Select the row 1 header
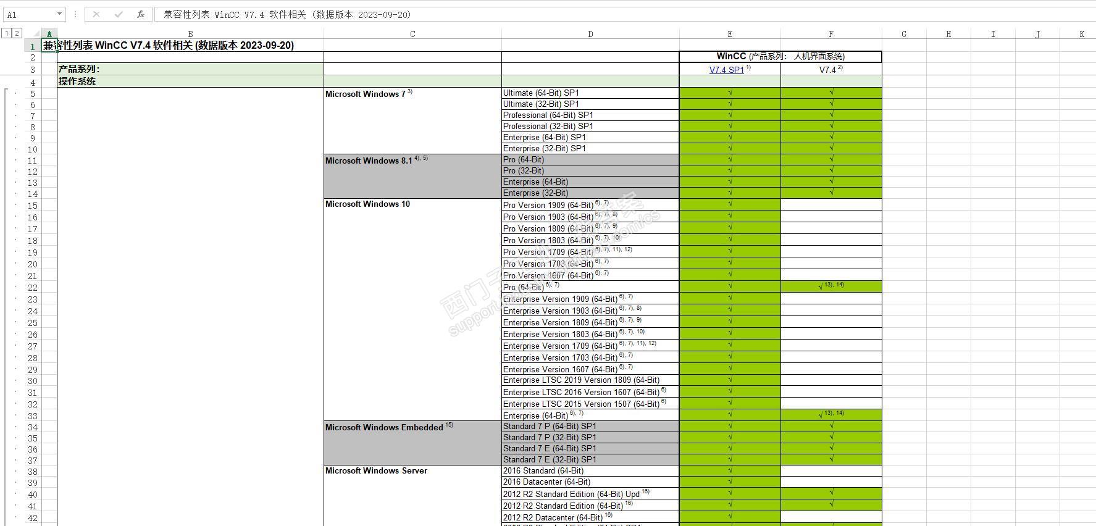The width and height of the screenshot is (1096, 526). tap(33, 46)
